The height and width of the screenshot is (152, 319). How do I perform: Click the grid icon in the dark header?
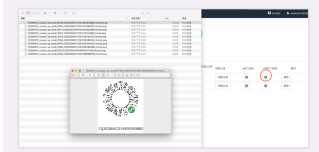tap(269, 13)
